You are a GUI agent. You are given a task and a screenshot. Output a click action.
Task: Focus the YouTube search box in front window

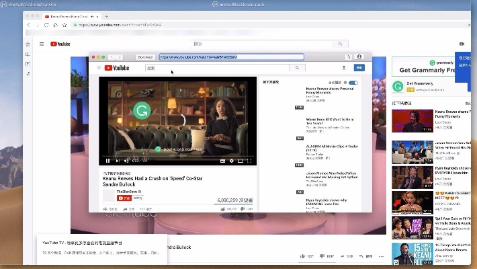[x=217, y=68]
